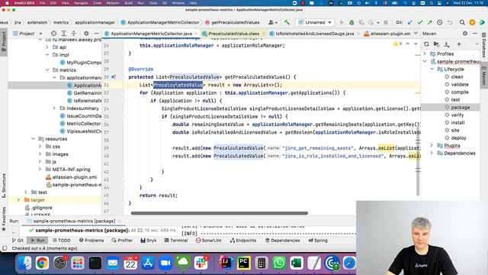Click the Git Push arrow icon
The width and height of the screenshot is (488, 275).
point(430,22)
